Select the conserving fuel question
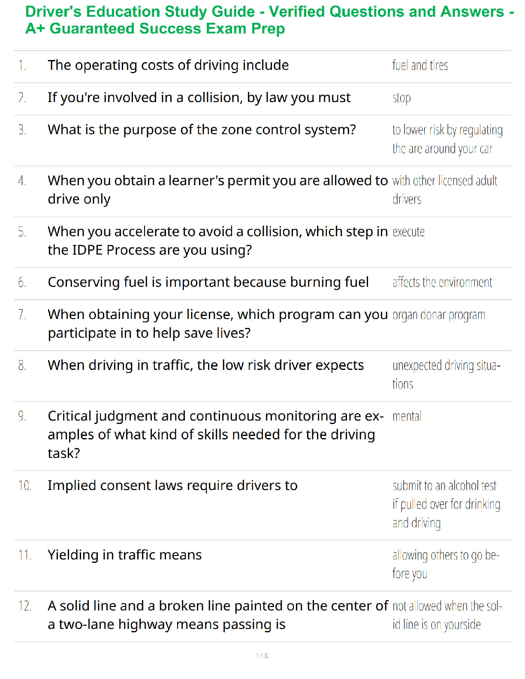 coord(208,282)
